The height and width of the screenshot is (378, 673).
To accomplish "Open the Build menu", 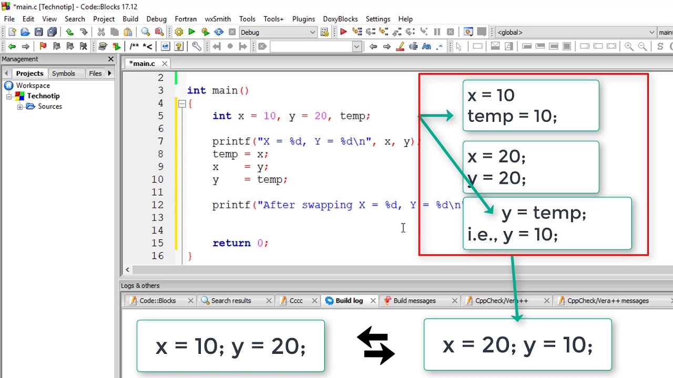I will click(130, 19).
